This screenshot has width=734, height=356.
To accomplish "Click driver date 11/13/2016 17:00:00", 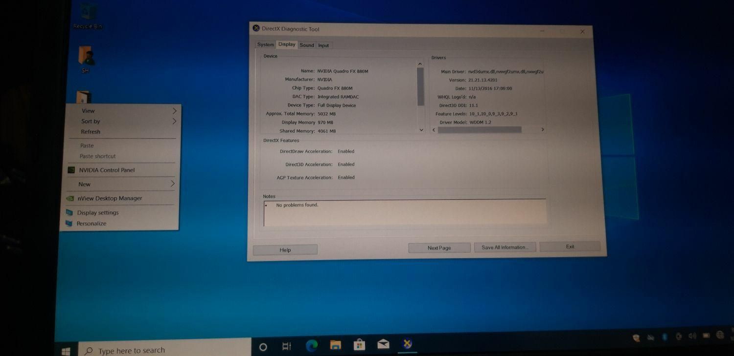I will pos(490,88).
